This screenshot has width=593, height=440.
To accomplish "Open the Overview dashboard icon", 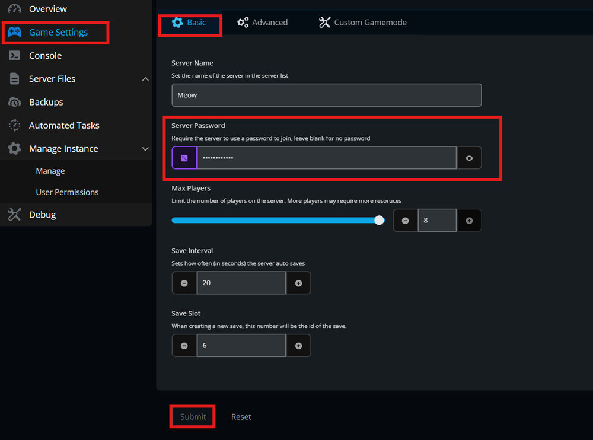I will (x=14, y=9).
